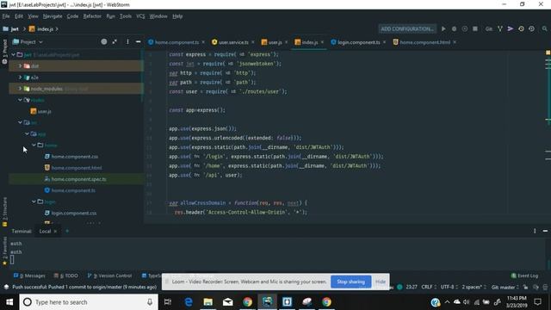Viewport: 551px width, 310px height.
Task: Click the trash memory icon in status bar
Action: pos(545,287)
